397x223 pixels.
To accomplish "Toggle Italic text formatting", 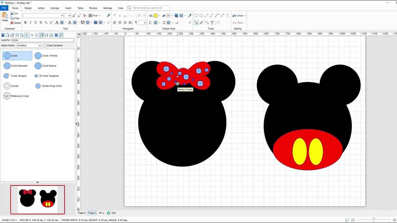I will pyautogui.click(x=30, y=23).
